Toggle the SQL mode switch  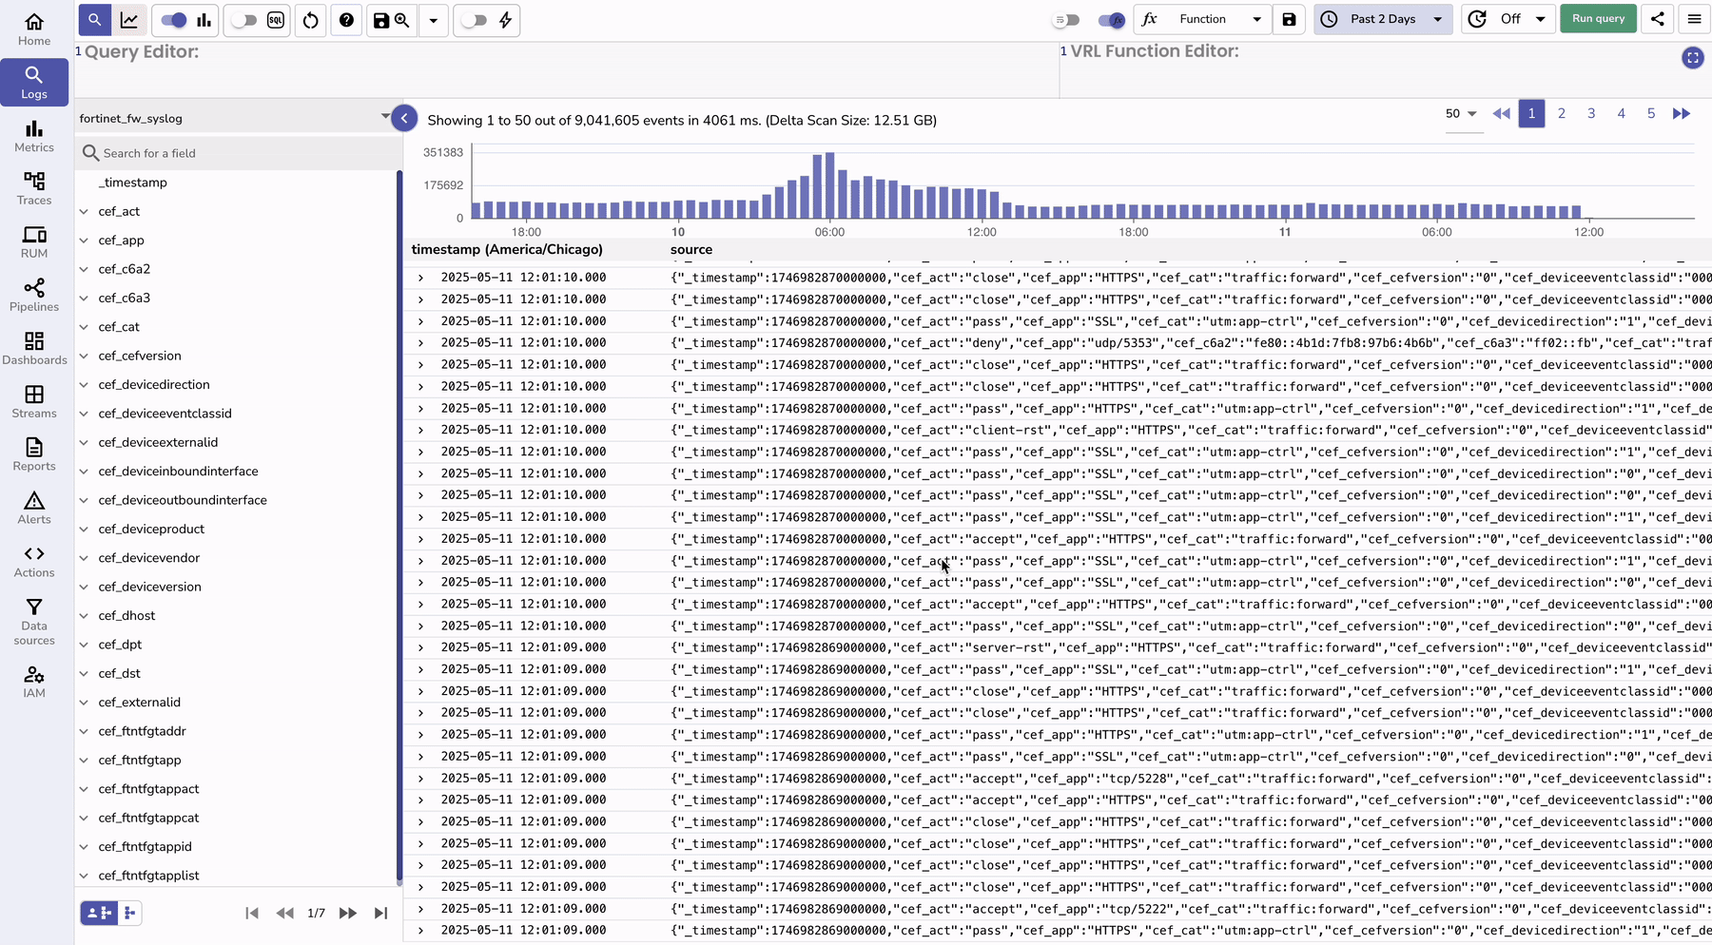point(245,20)
